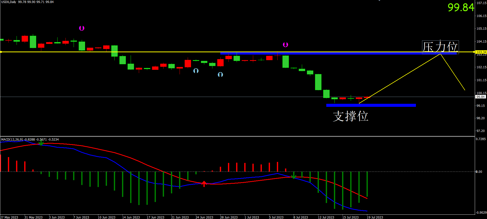Click the USDX,Daily chart title
The image size is (487, 219).
click(x=9, y=2)
